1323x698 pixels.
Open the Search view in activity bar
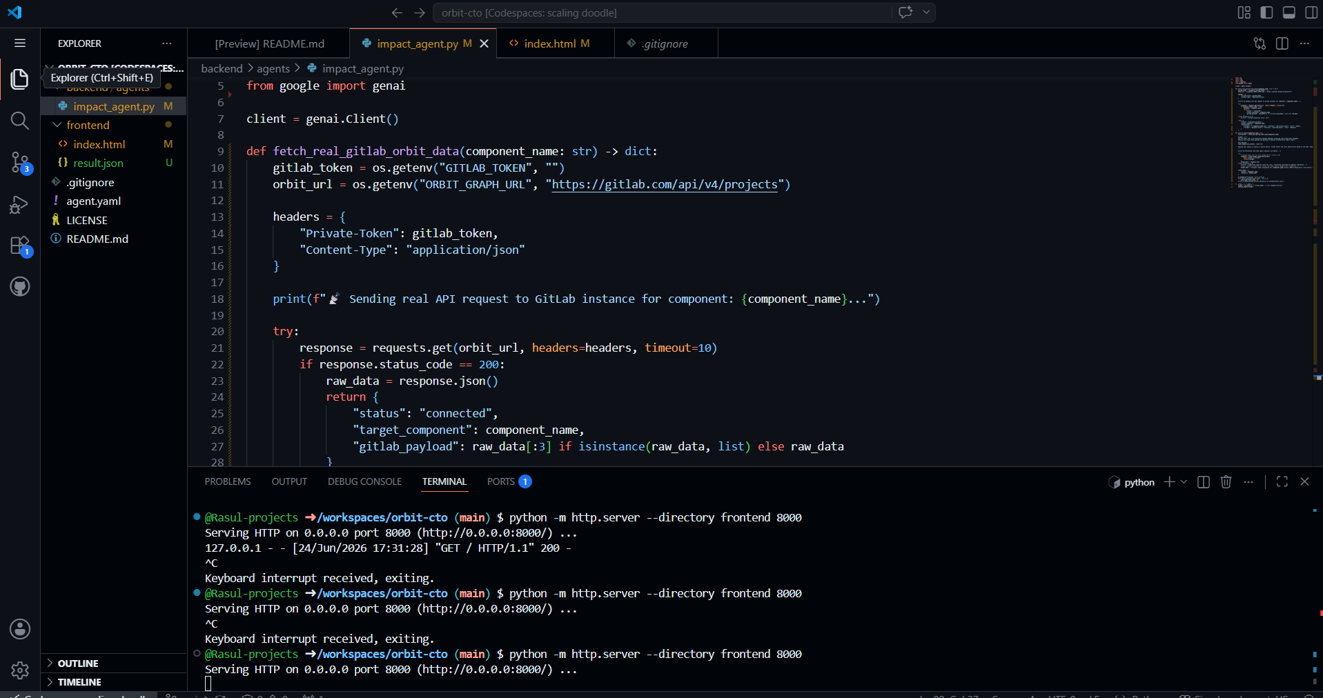click(x=20, y=121)
